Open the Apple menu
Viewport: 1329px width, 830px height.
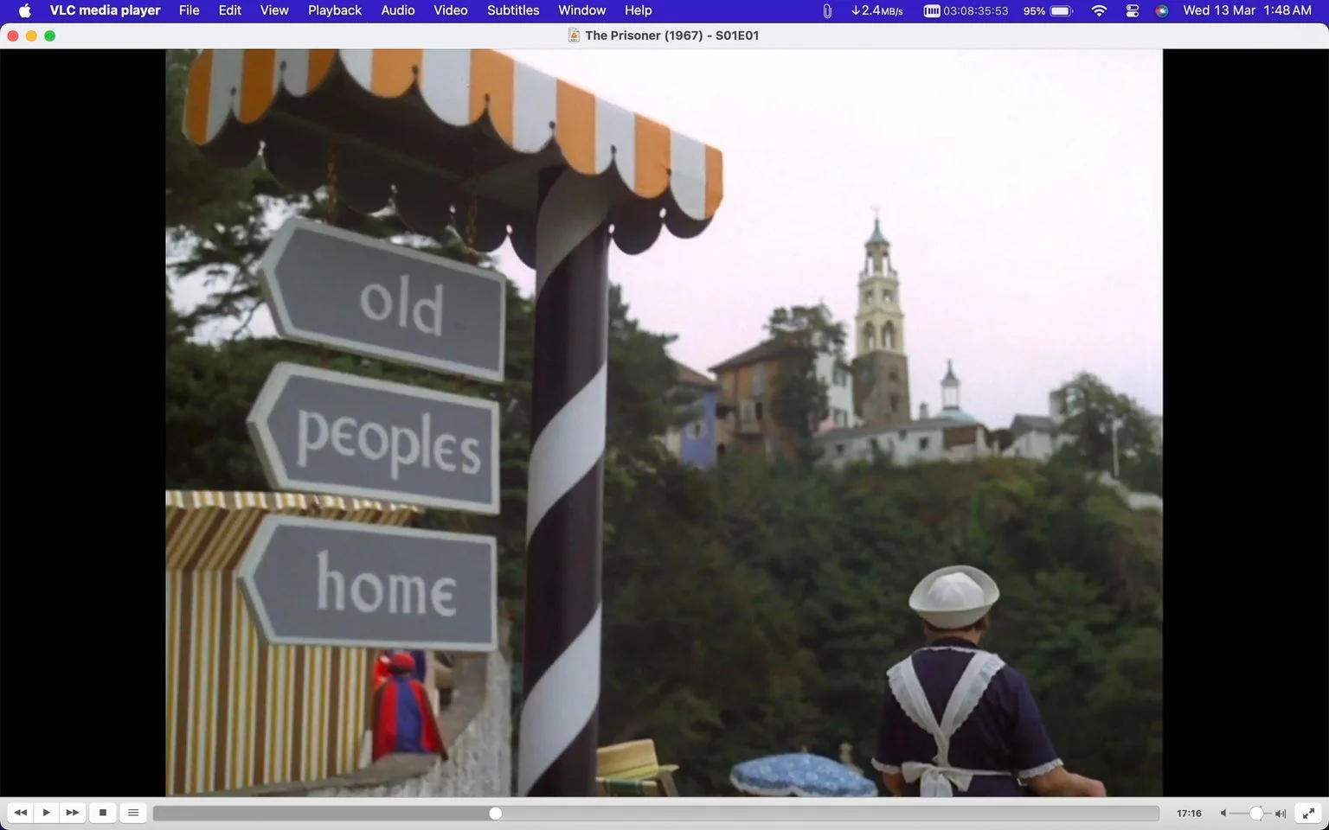click(24, 10)
